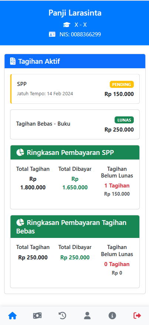Click the pie chart icon in Ringkasan SPP

[x=20, y=153]
